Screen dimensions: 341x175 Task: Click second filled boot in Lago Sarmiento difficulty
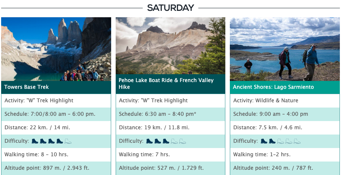pyautogui.click(x=272, y=141)
